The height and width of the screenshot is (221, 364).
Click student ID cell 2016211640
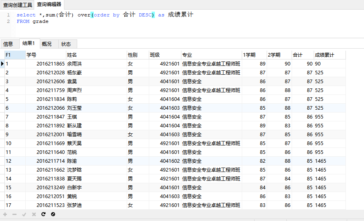46,152
